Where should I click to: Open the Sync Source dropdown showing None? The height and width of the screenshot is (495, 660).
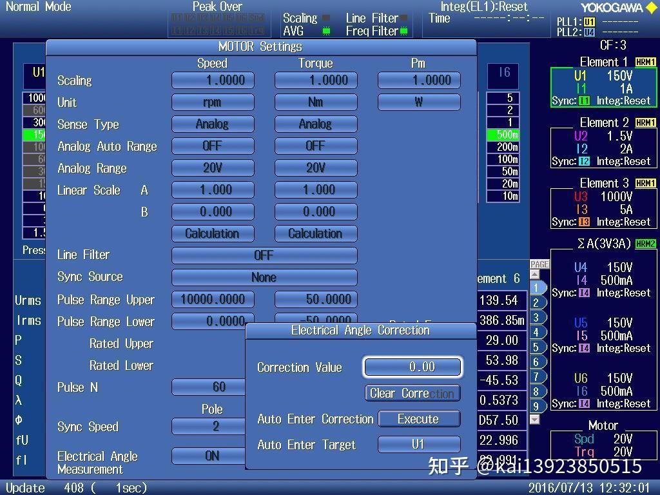[x=264, y=277]
